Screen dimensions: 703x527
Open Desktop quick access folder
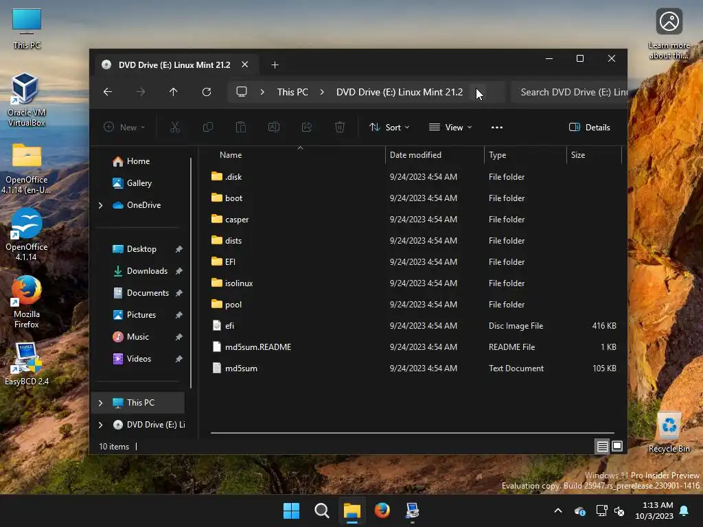141,249
